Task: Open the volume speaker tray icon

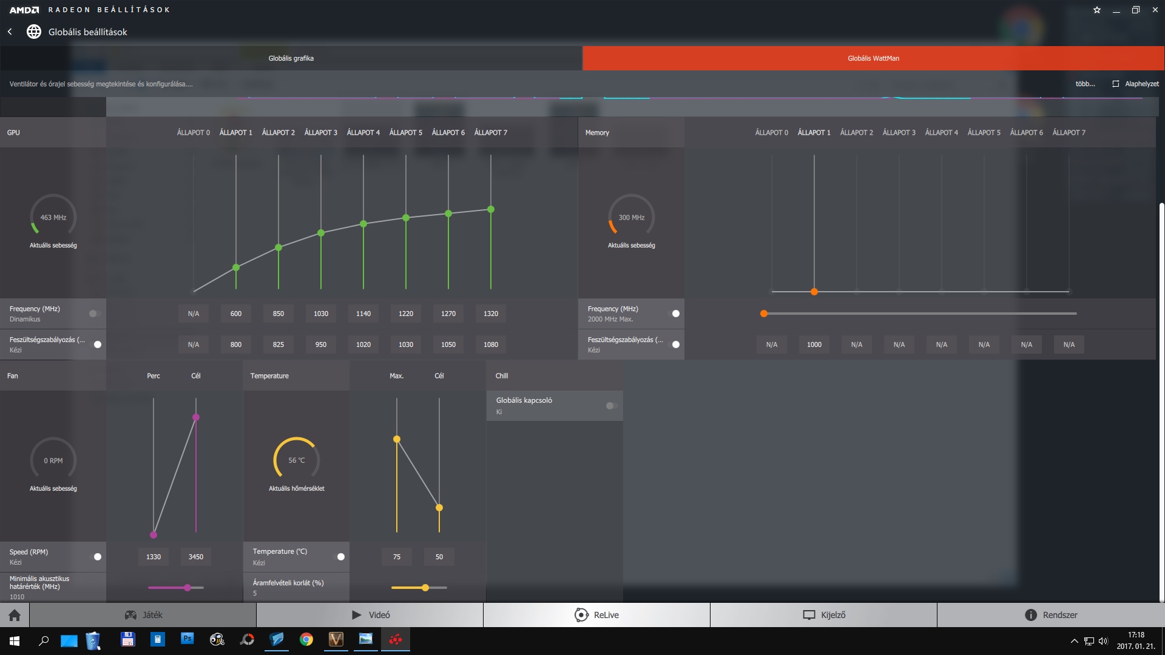Action: tap(1103, 641)
